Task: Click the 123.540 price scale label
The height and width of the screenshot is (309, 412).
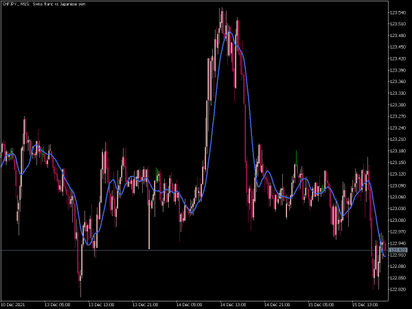Action: (398, 12)
